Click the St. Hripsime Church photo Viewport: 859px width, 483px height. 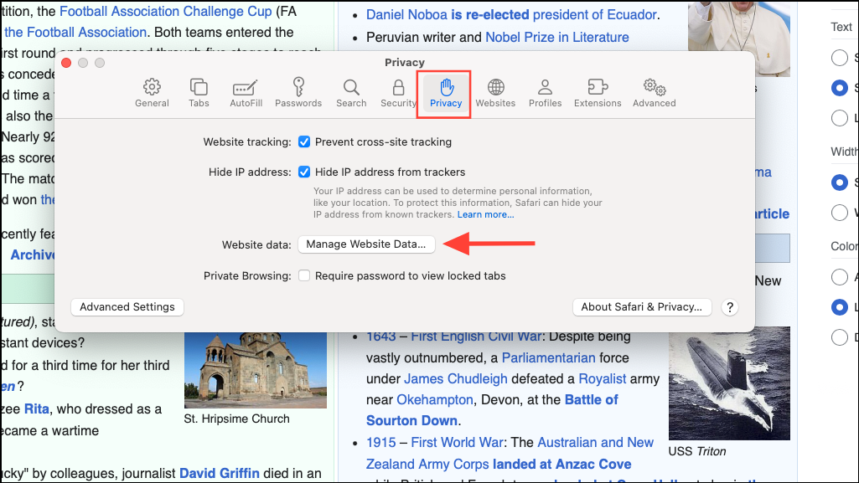click(256, 370)
